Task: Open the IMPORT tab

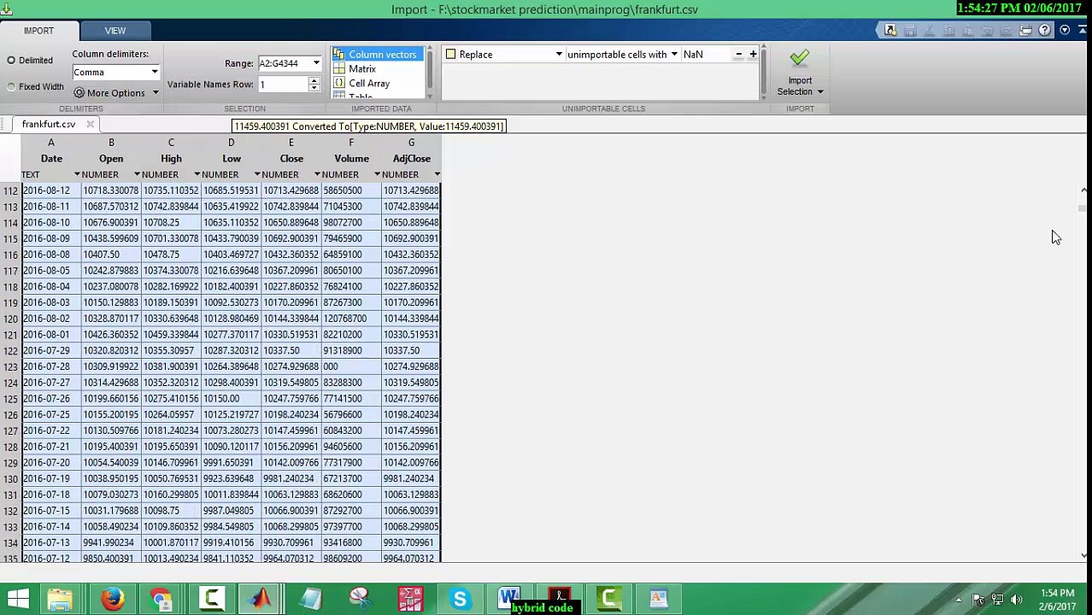Action: point(38,31)
